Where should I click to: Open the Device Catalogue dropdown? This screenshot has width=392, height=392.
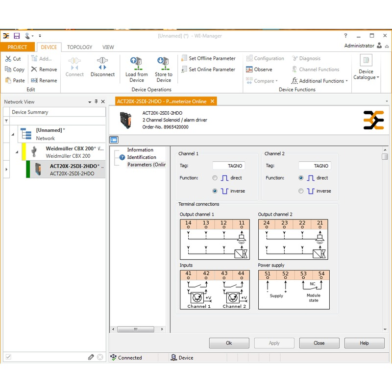pyautogui.click(x=366, y=68)
